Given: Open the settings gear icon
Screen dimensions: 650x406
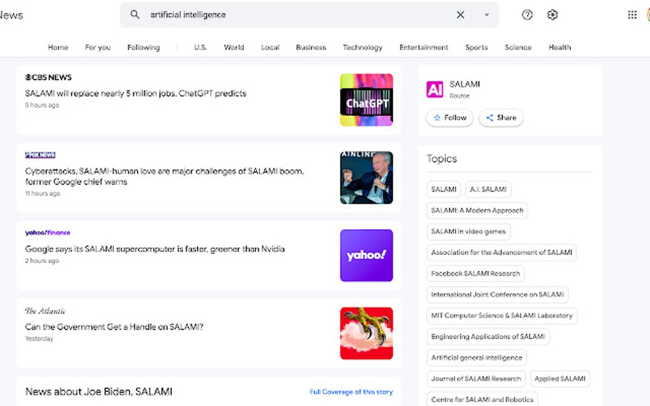Looking at the screenshot, I should 552,15.
